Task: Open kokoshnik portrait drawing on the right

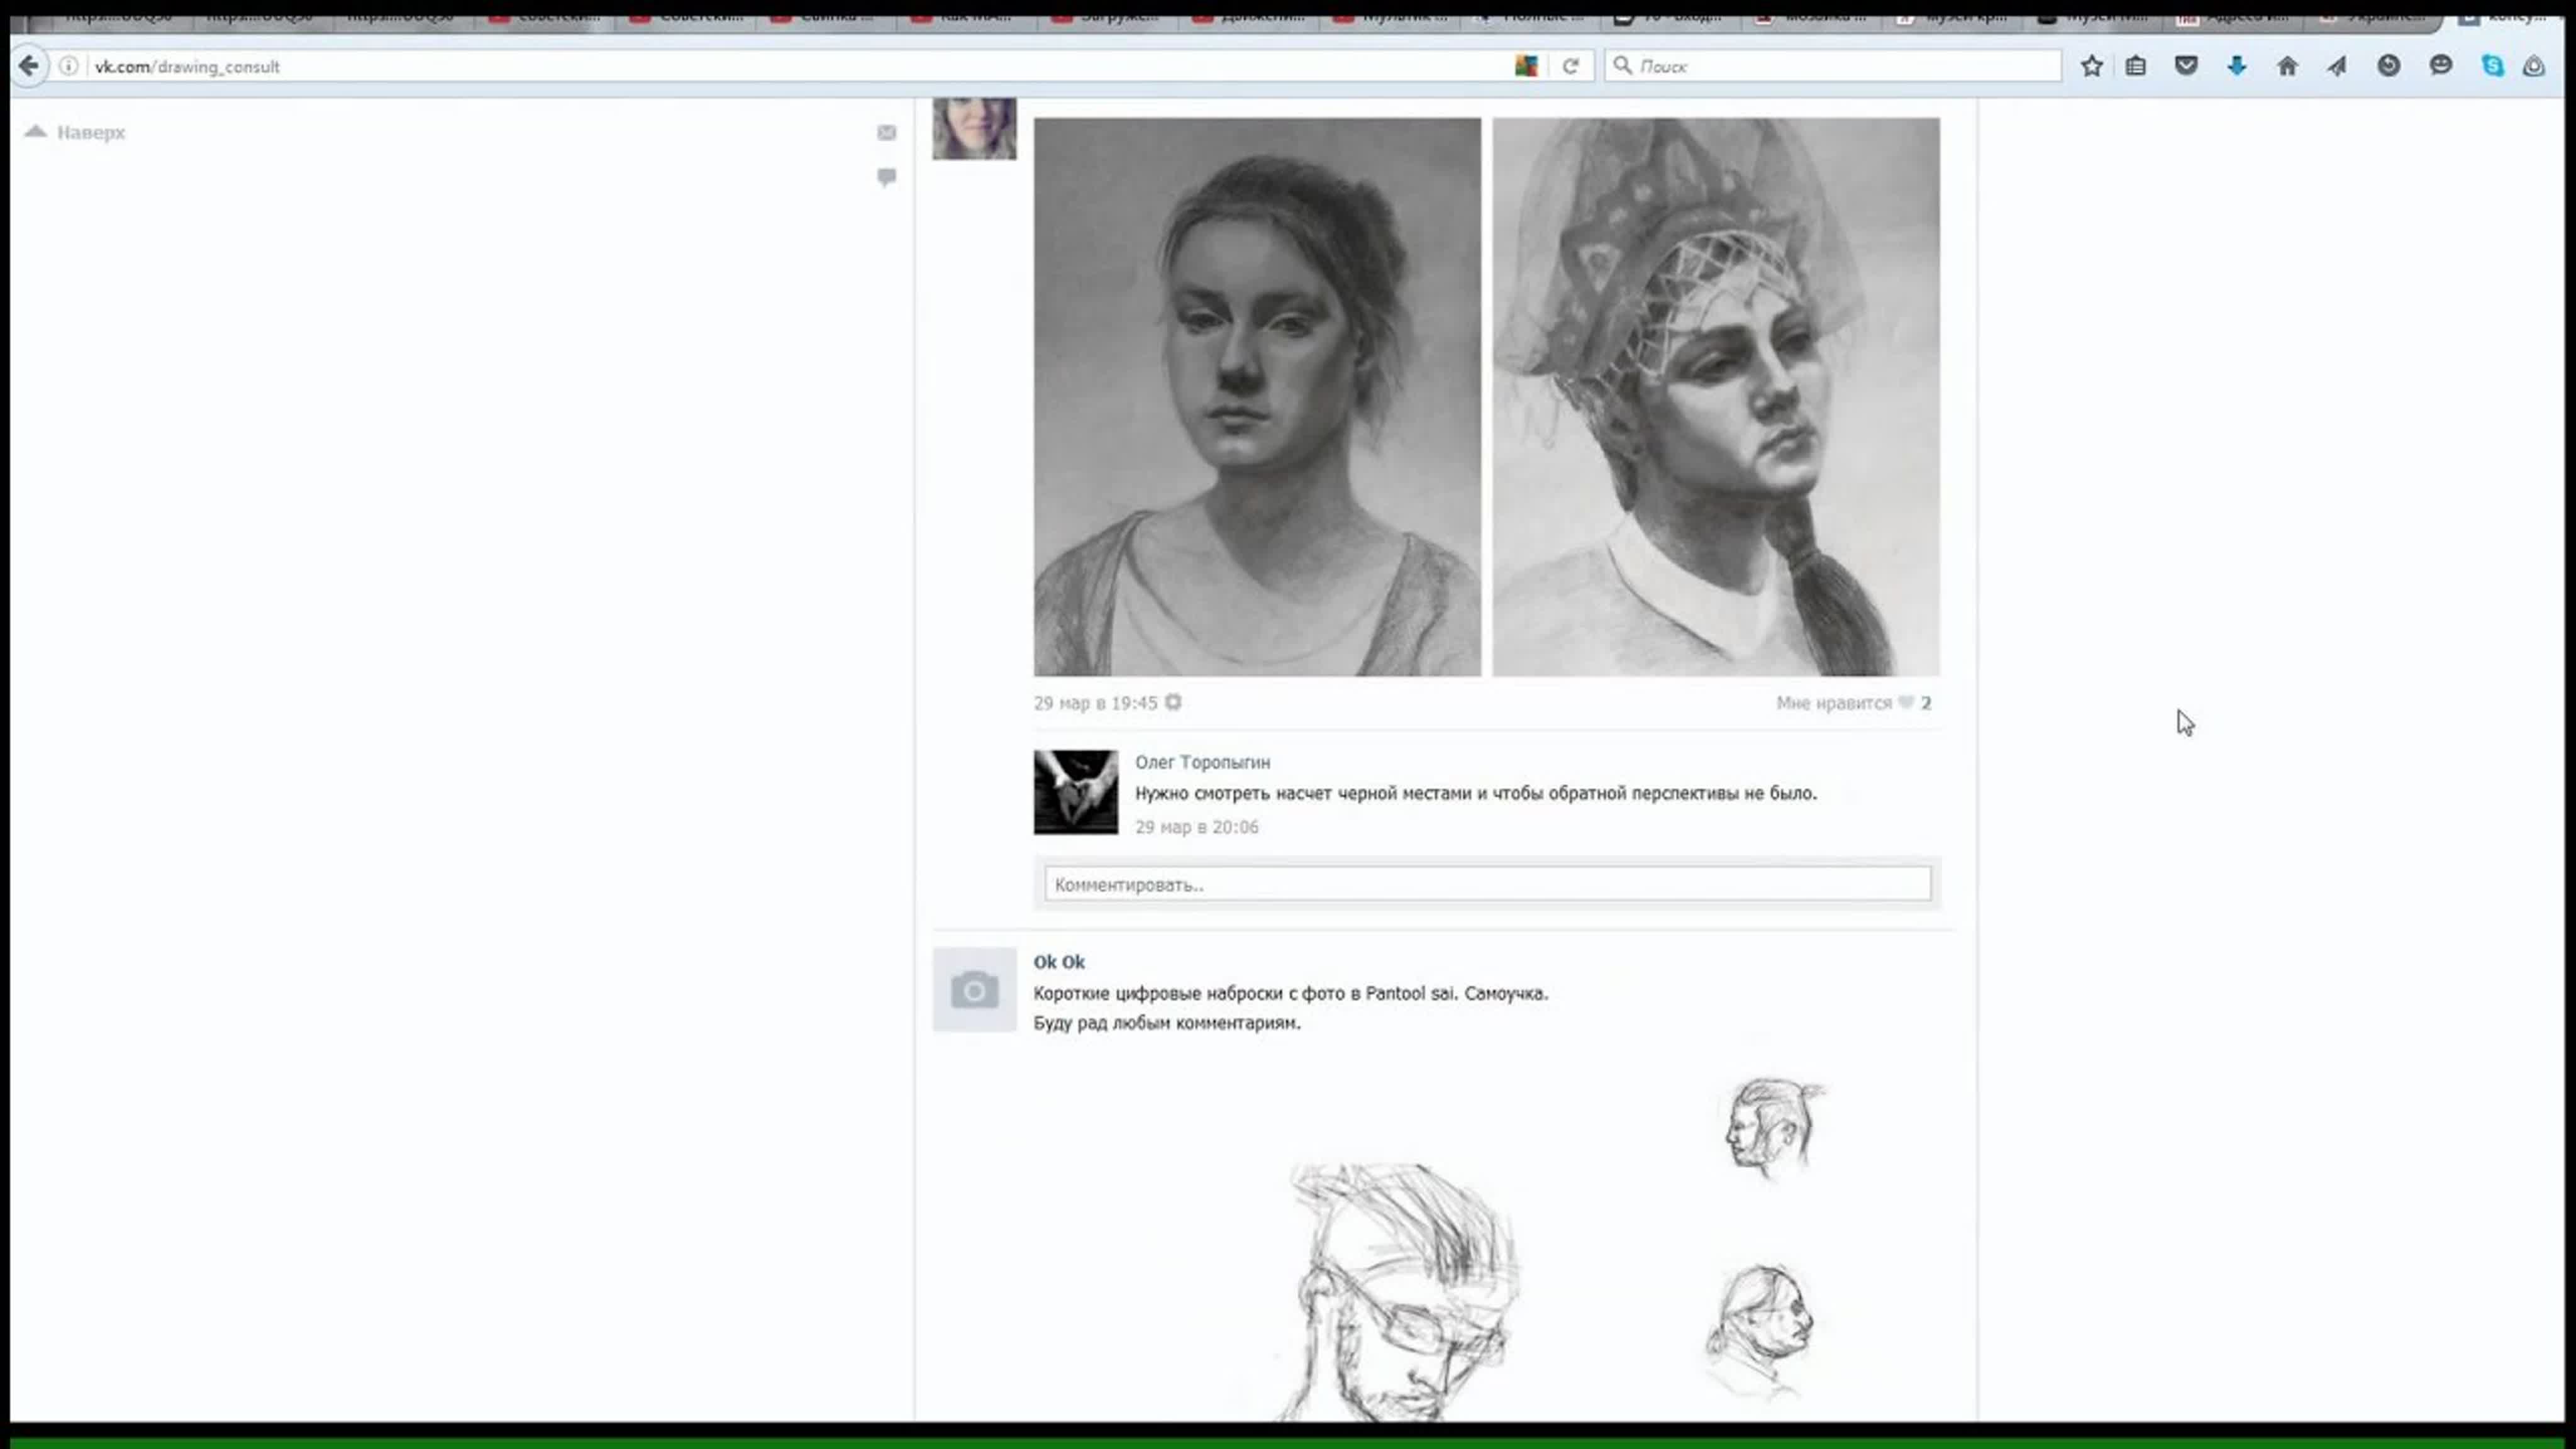Action: point(1716,397)
